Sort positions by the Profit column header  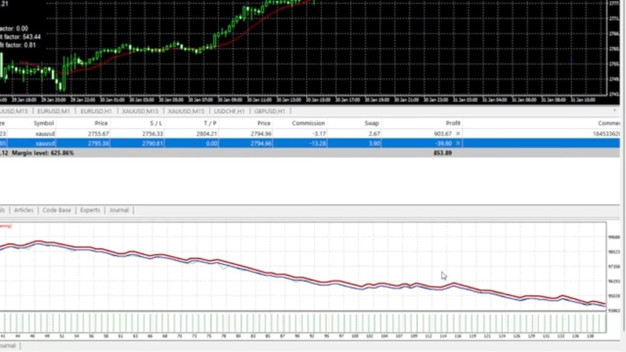453,123
